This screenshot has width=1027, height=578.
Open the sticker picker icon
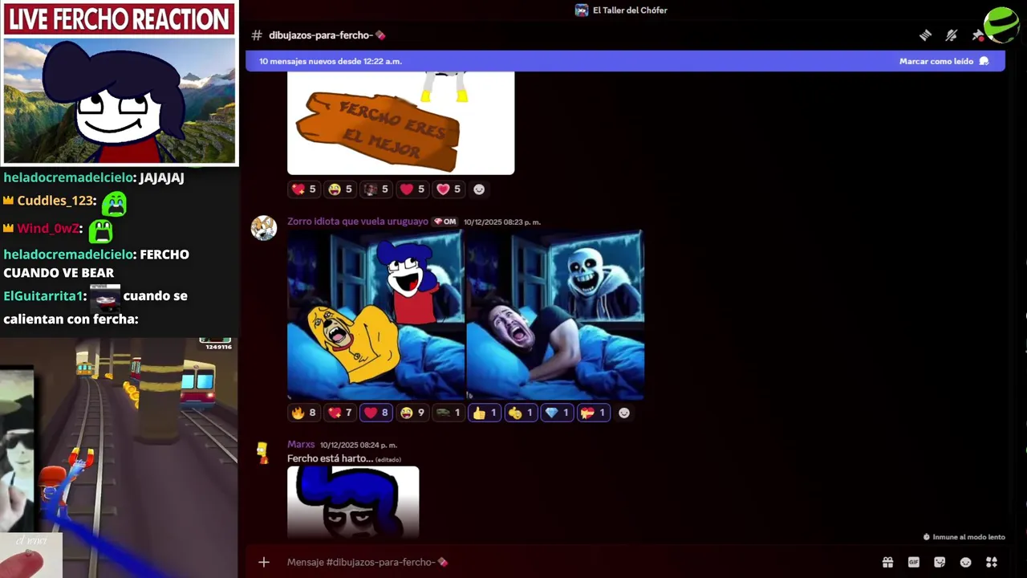click(x=940, y=562)
